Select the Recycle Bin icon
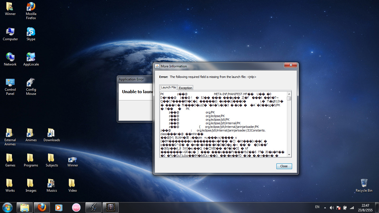Viewport: 379px width, 213px height. tap(364, 186)
